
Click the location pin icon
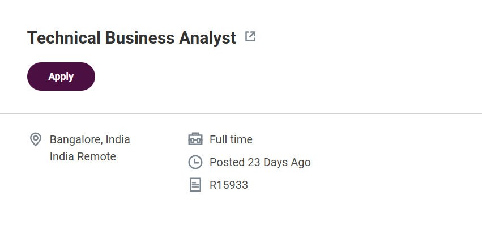36,139
